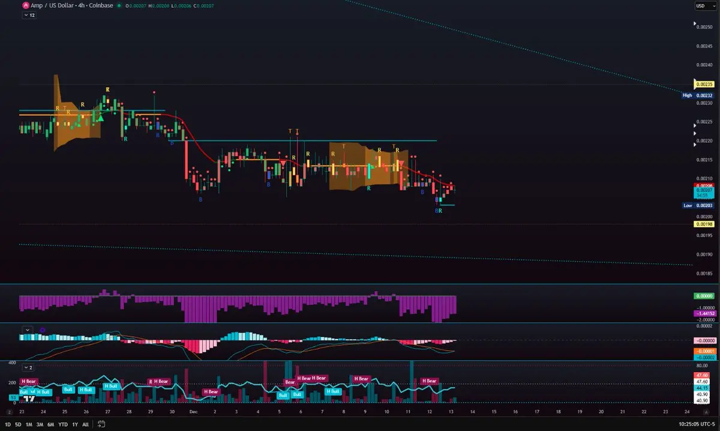Click the Amp symbol logo icon

(25, 5)
